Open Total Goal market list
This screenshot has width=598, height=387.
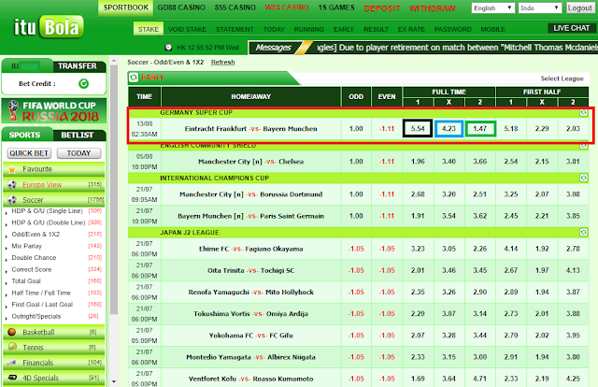point(26,281)
